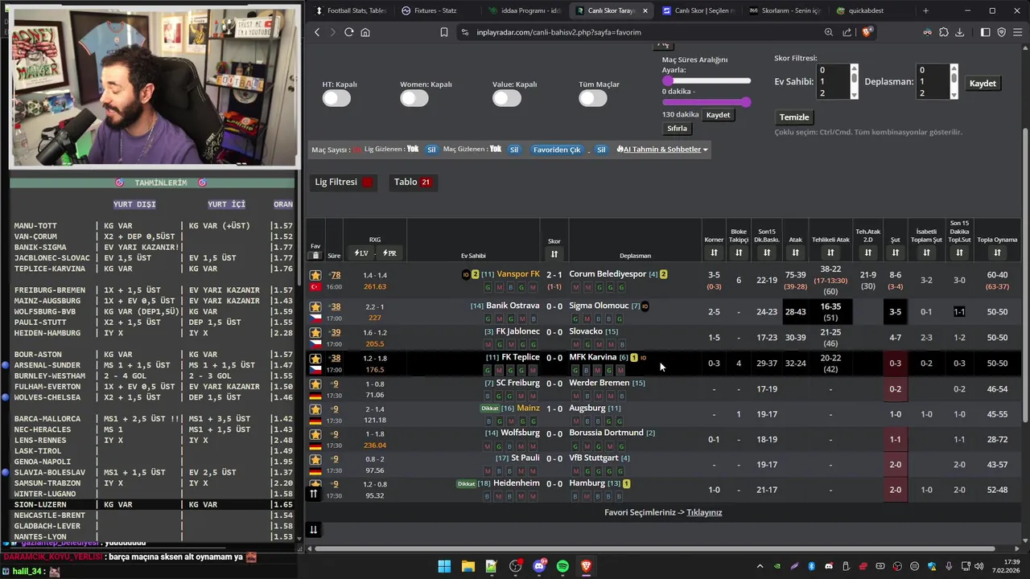This screenshot has width=1030, height=579.
Task: Open system tray hidden icons chevron
Action: click(760, 566)
